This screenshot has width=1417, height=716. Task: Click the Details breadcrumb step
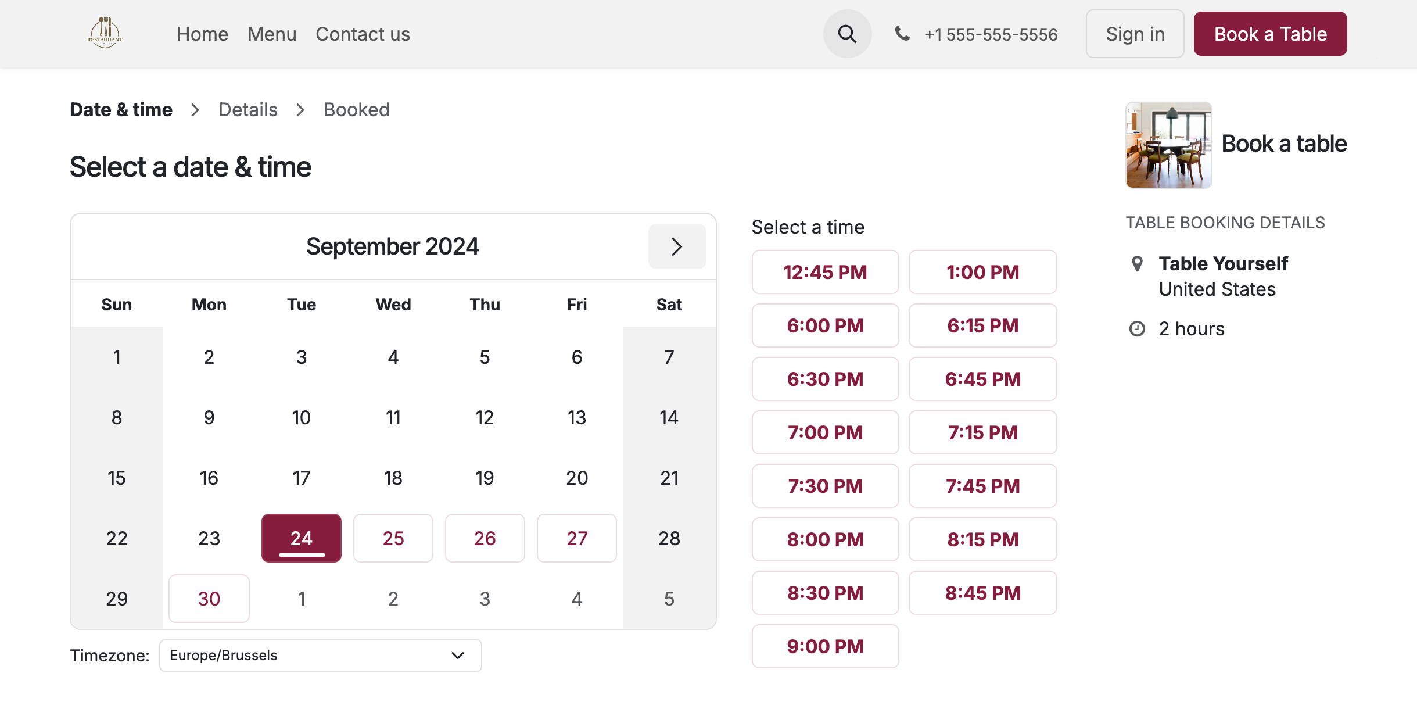(248, 109)
